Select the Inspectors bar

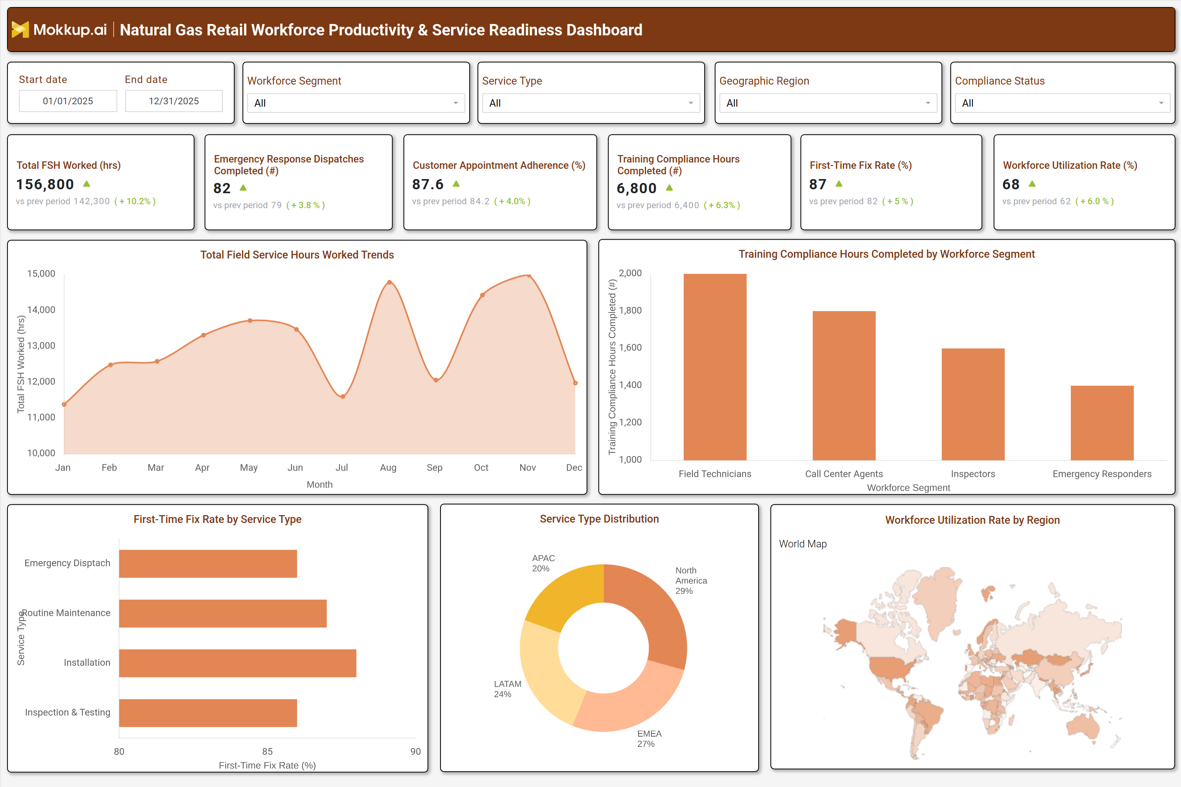[x=973, y=404]
